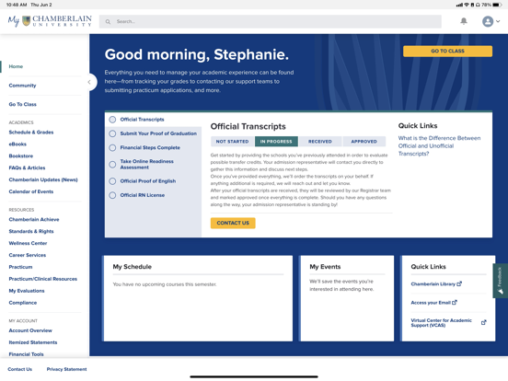
Task: Click the RECEIVED status tab
Action: click(320, 142)
